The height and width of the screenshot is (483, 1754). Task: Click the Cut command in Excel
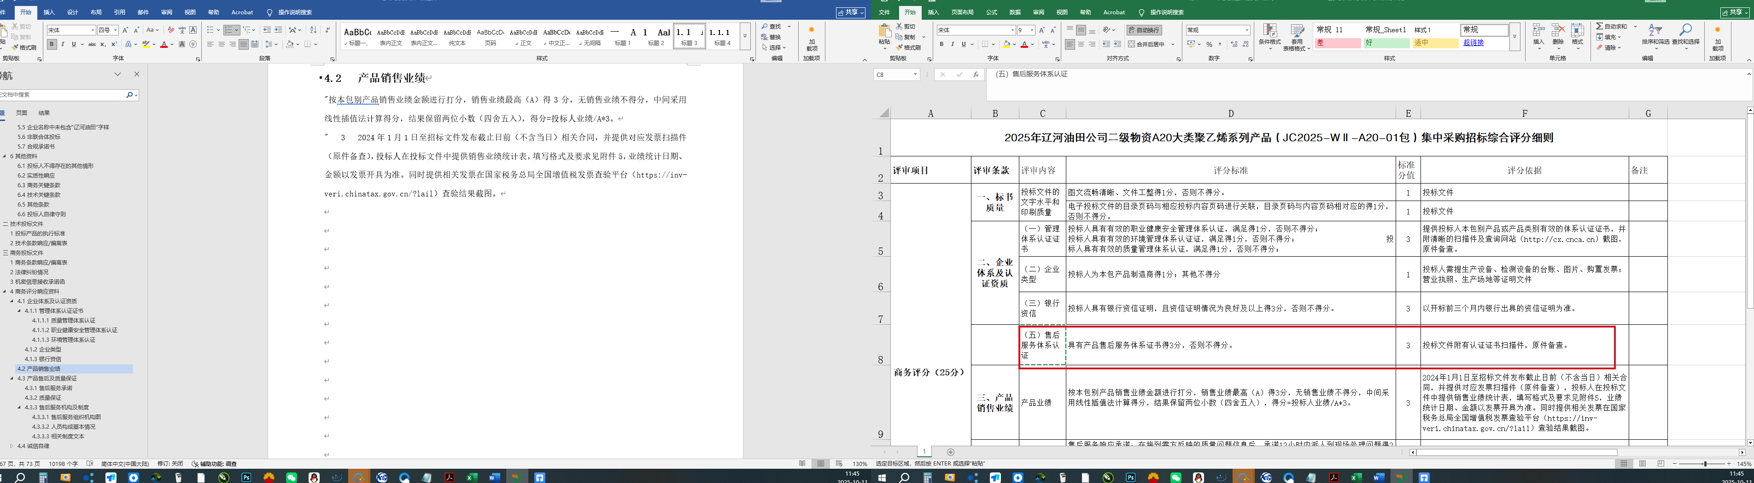pyautogui.click(x=906, y=27)
